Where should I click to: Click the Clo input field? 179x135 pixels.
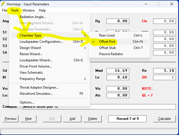point(164,21)
